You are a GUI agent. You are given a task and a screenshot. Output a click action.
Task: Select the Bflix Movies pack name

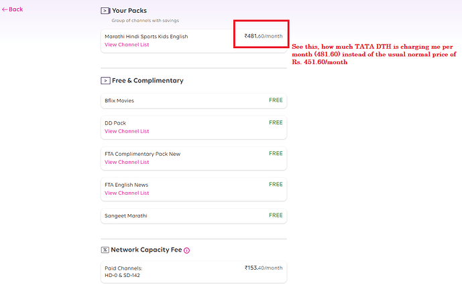pyautogui.click(x=119, y=101)
